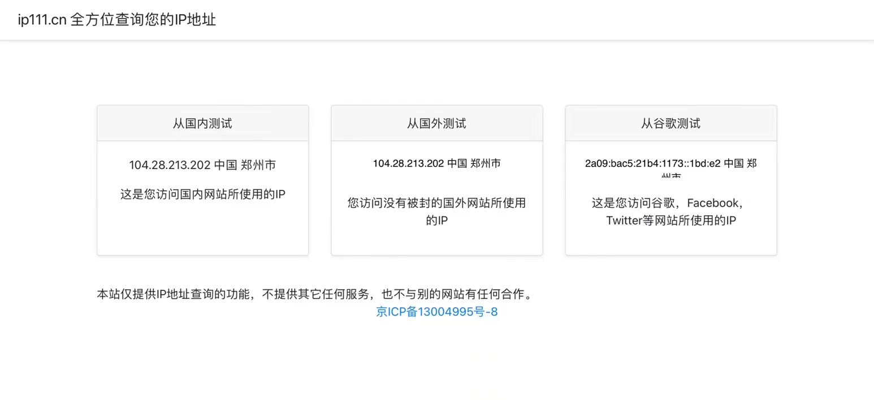Click the 不提供其它任何服务 phrase in the disclaimer
874x400 pixels.
coord(317,294)
